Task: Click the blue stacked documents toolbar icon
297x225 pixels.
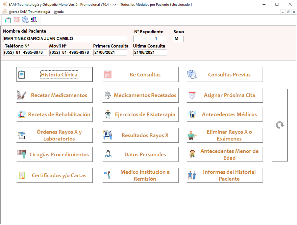Action: pyautogui.click(x=25, y=20)
